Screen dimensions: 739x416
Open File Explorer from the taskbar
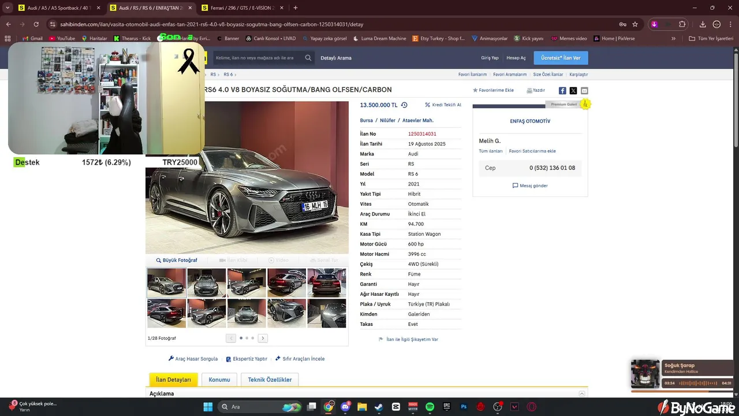point(362,407)
